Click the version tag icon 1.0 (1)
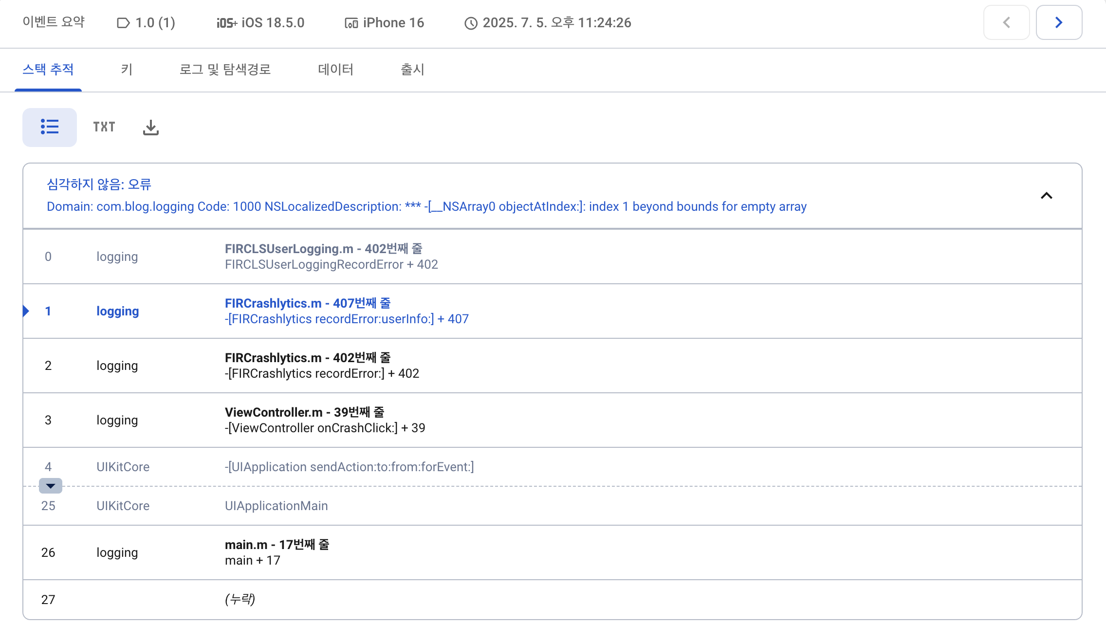Image resolution: width=1106 pixels, height=624 pixels. pyautogui.click(x=123, y=23)
